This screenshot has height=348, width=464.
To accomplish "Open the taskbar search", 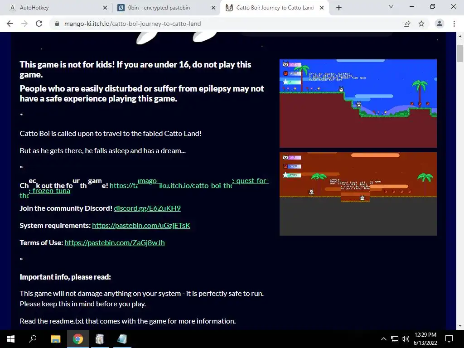I will [x=33, y=339].
